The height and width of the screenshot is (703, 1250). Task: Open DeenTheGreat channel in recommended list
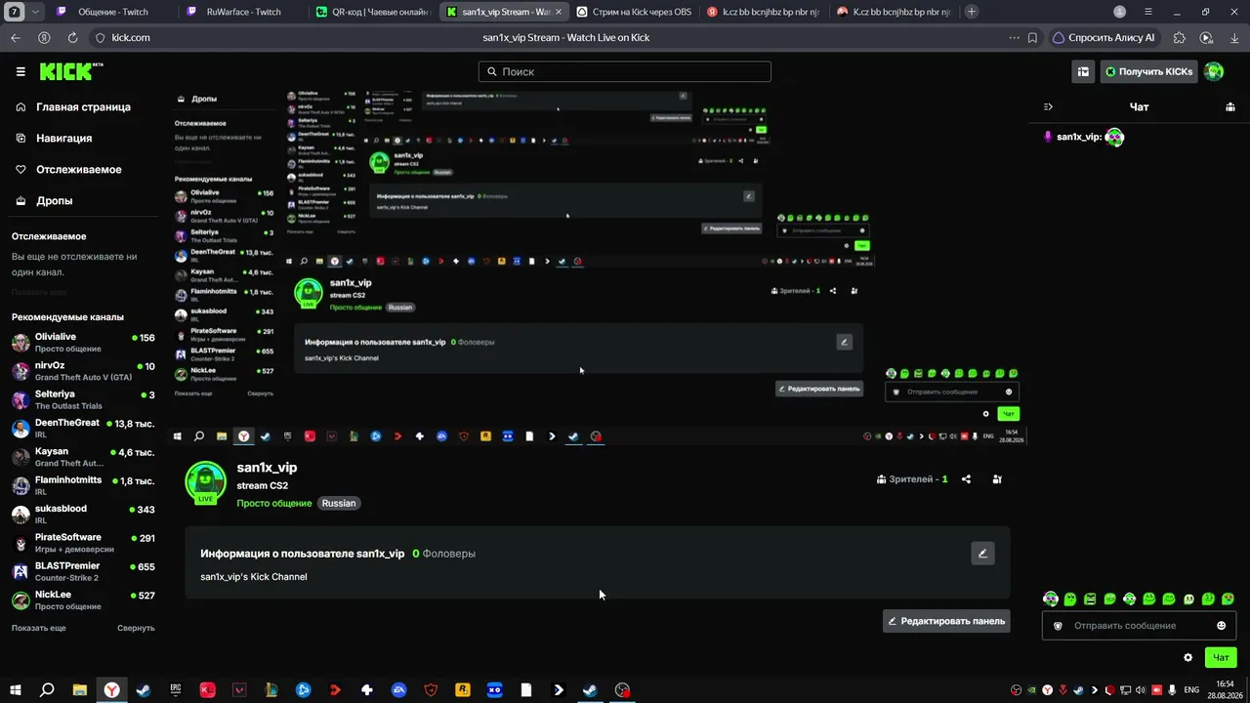pos(83,429)
